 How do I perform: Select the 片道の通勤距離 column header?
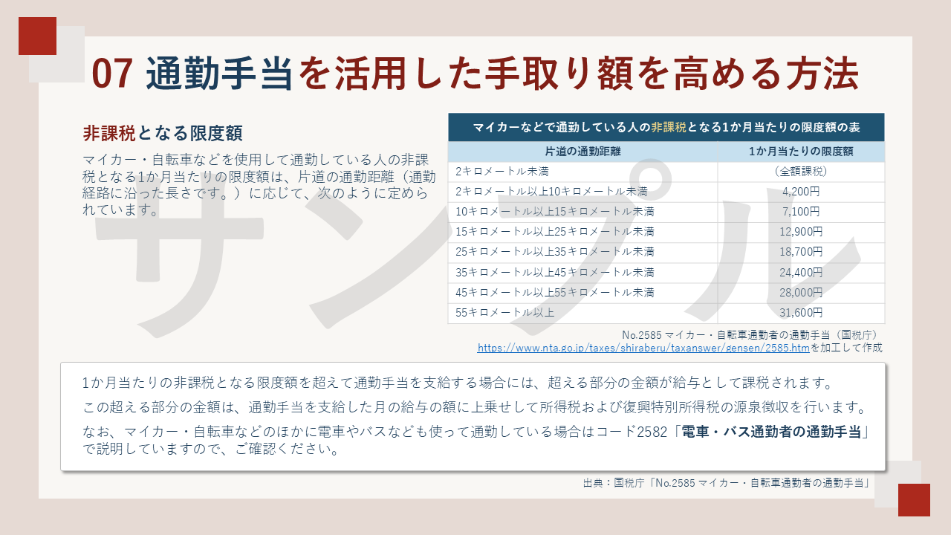click(x=582, y=152)
